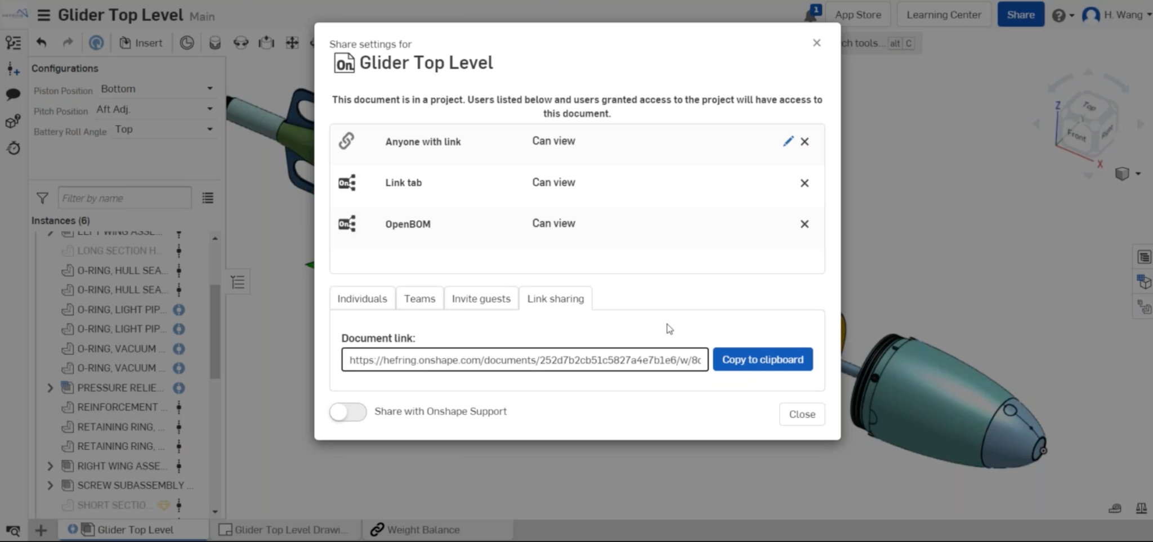Image resolution: width=1153 pixels, height=542 pixels.
Task: Click the cylinder mate tool icon
Action: click(x=214, y=43)
